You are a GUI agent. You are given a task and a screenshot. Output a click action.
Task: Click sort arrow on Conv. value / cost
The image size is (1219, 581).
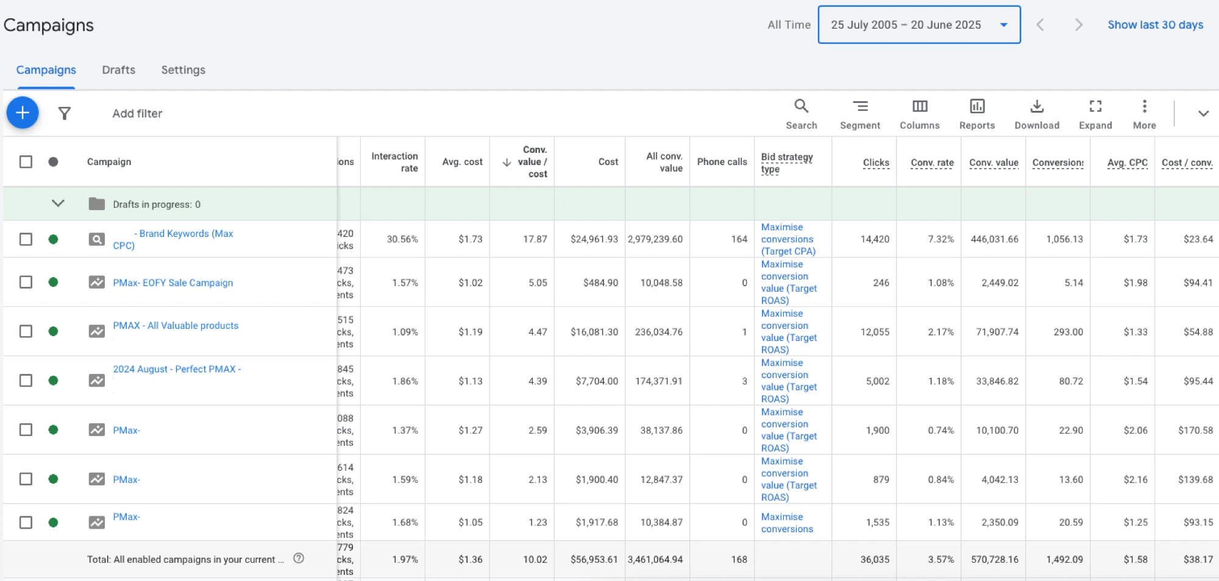506,162
